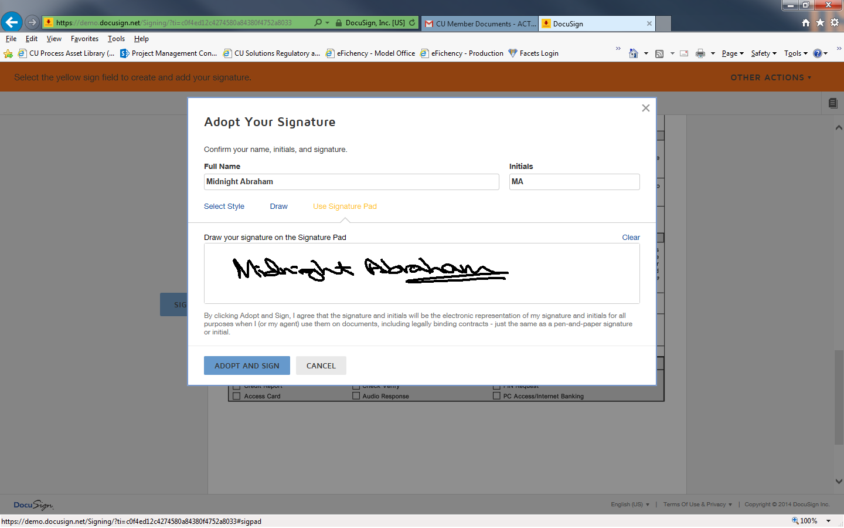Open the document pages panel icon
This screenshot has width=844, height=528.
pos(833,103)
